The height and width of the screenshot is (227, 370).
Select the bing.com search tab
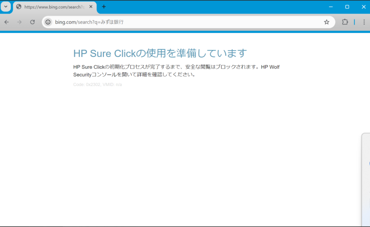click(54, 7)
